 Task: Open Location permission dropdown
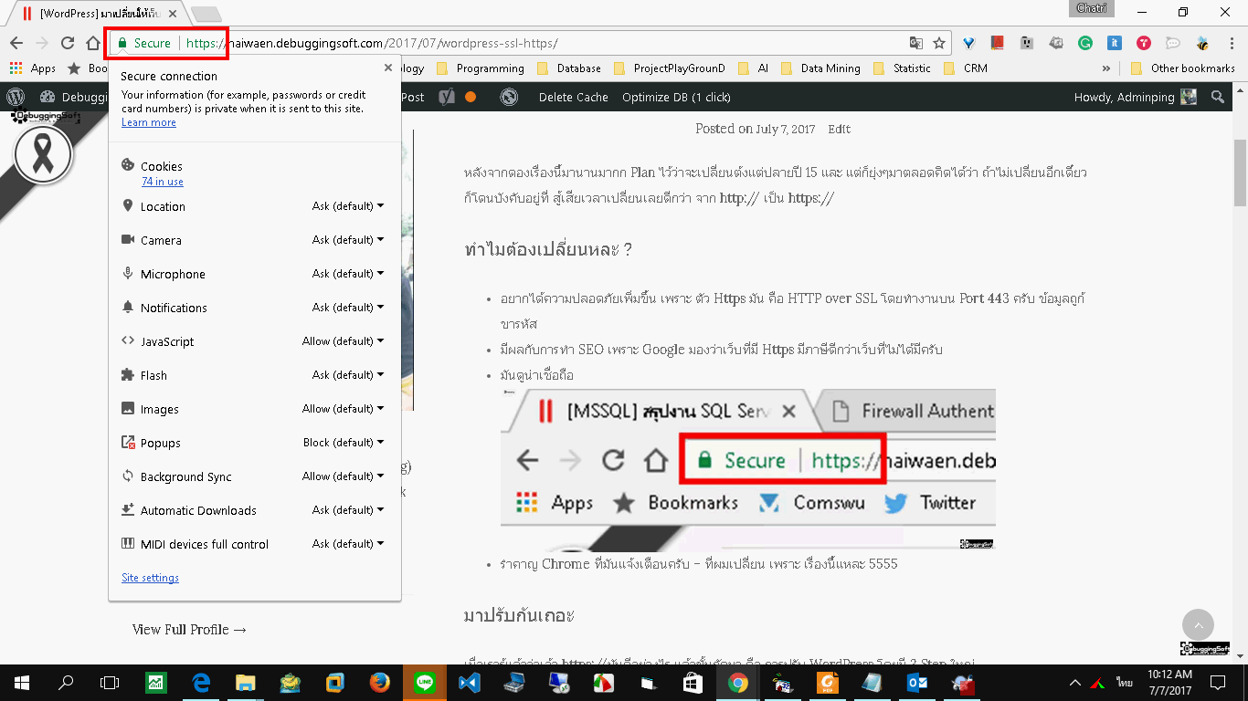(348, 206)
